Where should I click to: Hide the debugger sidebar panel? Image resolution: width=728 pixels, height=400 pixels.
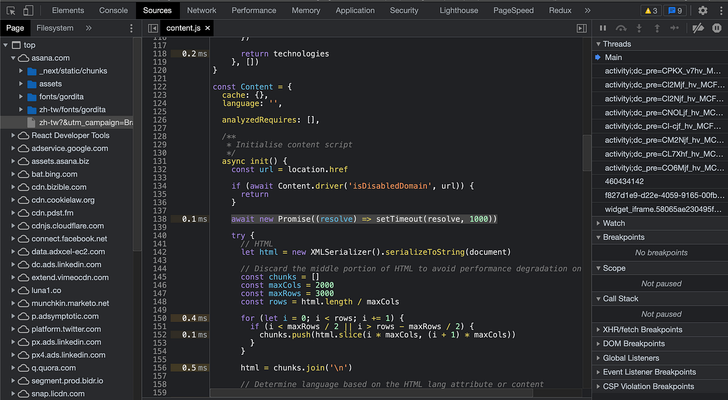pyautogui.click(x=582, y=28)
